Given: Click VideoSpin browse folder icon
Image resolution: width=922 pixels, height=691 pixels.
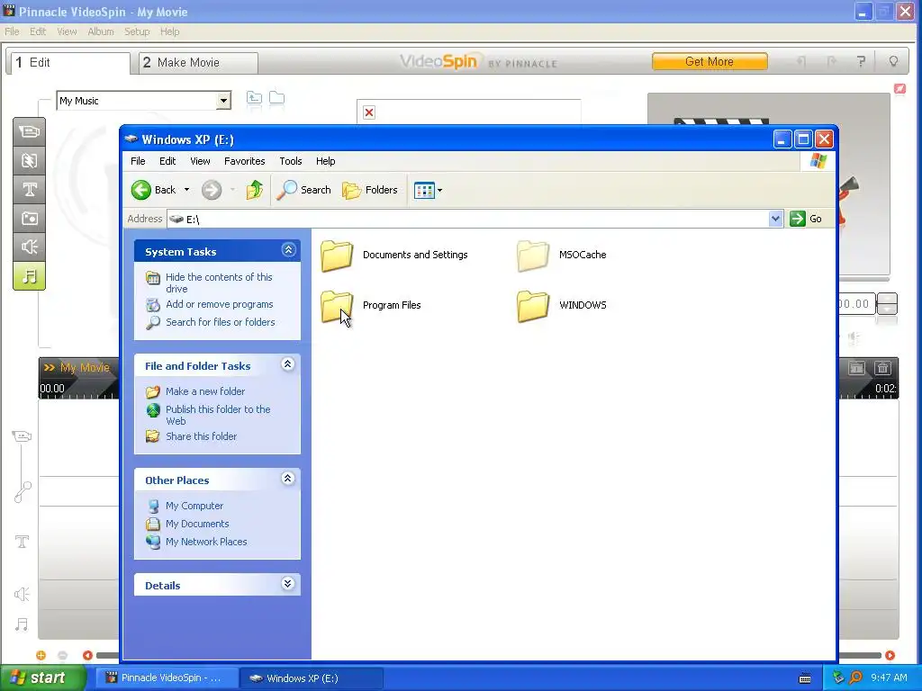Looking at the screenshot, I should [x=277, y=97].
